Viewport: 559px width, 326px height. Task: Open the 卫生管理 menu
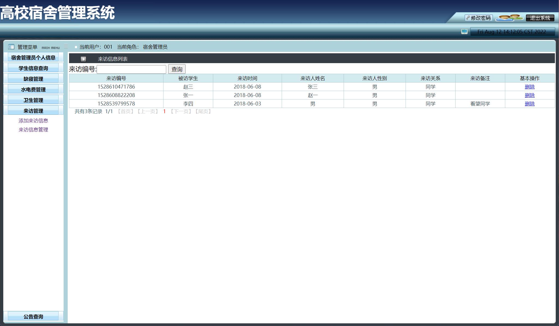[33, 100]
